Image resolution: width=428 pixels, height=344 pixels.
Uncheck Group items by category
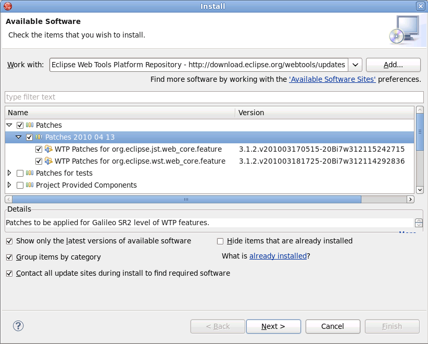point(9,257)
